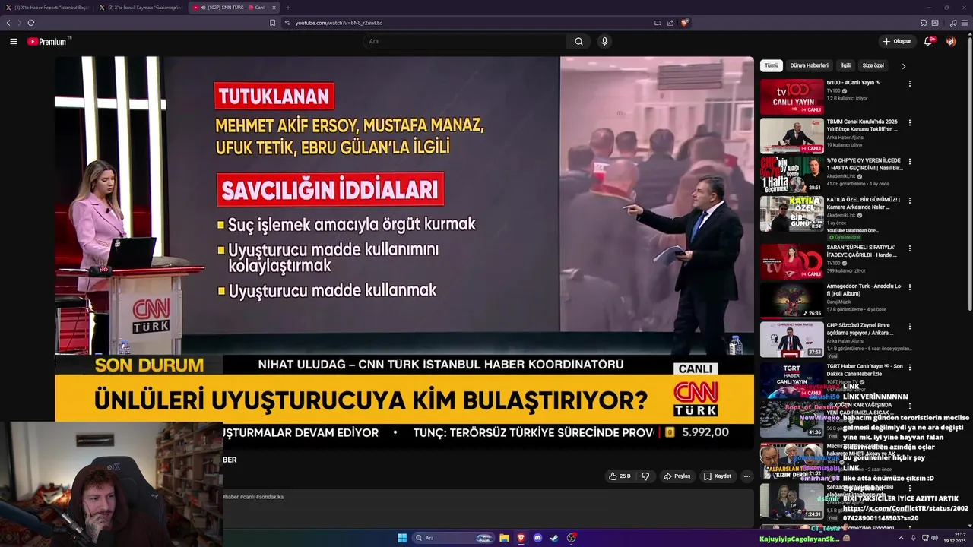Show hidden system tray icons
Image resolution: width=973 pixels, height=547 pixels.
[901, 538]
